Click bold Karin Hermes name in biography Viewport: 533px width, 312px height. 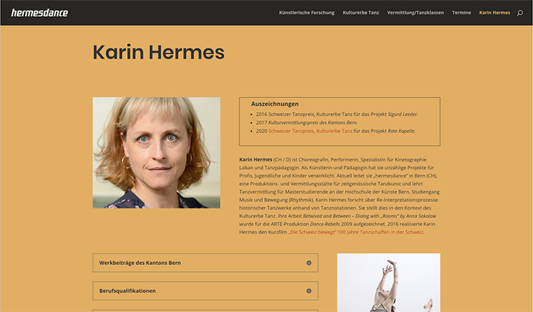(x=255, y=159)
